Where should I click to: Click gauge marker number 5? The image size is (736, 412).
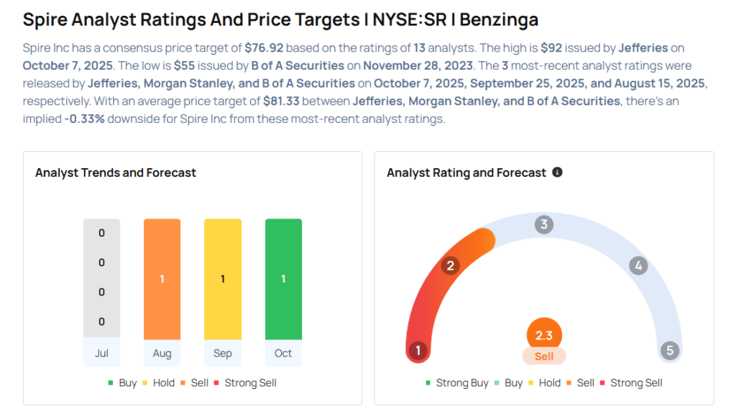point(670,351)
